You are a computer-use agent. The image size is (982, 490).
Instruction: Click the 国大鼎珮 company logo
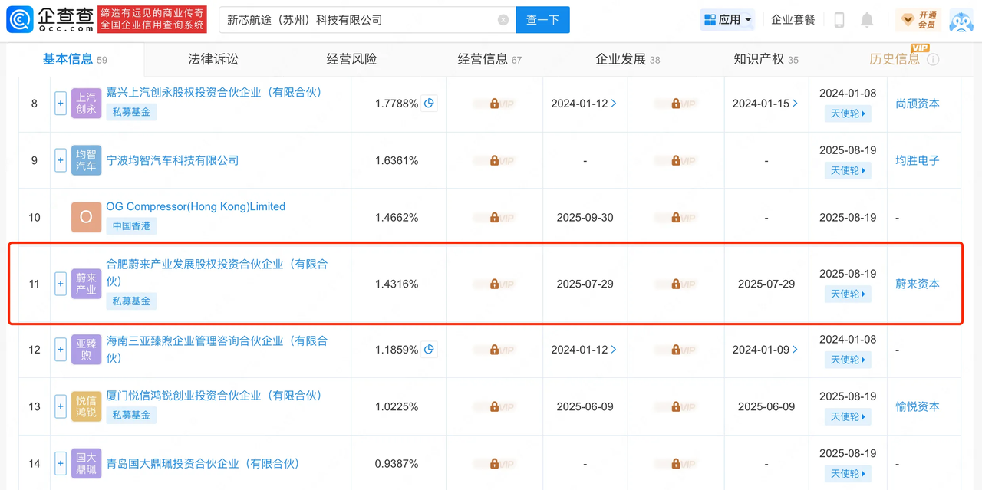click(86, 463)
